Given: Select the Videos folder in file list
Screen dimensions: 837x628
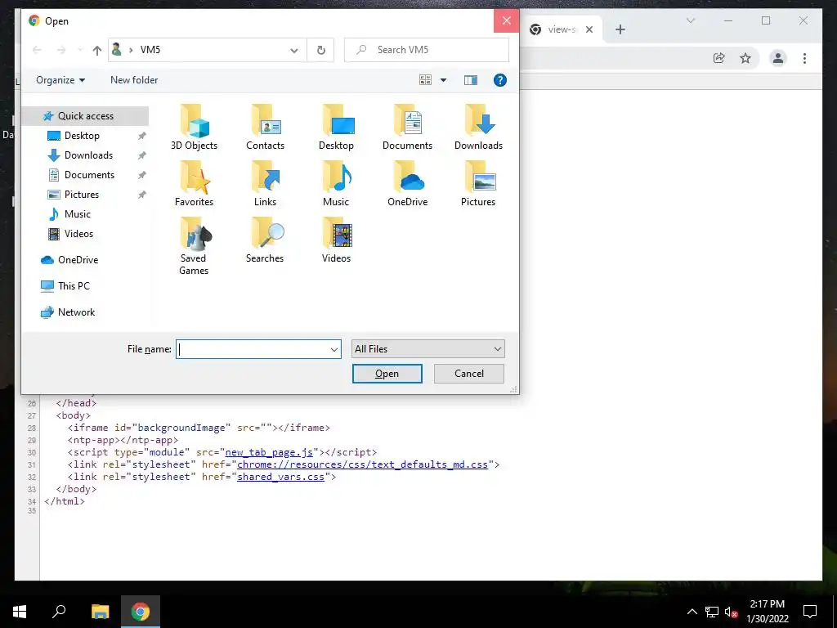Looking at the screenshot, I should click(x=336, y=240).
